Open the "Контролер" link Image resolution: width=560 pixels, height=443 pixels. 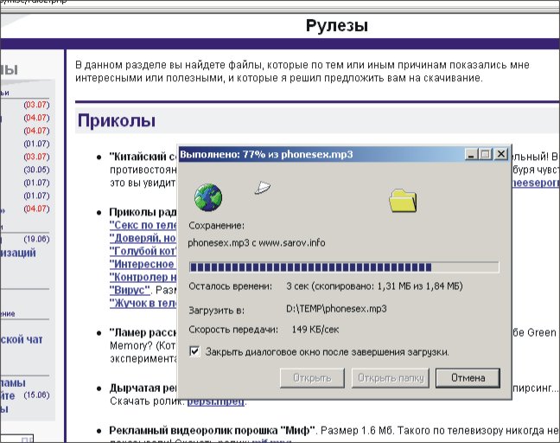[x=143, y=277]
